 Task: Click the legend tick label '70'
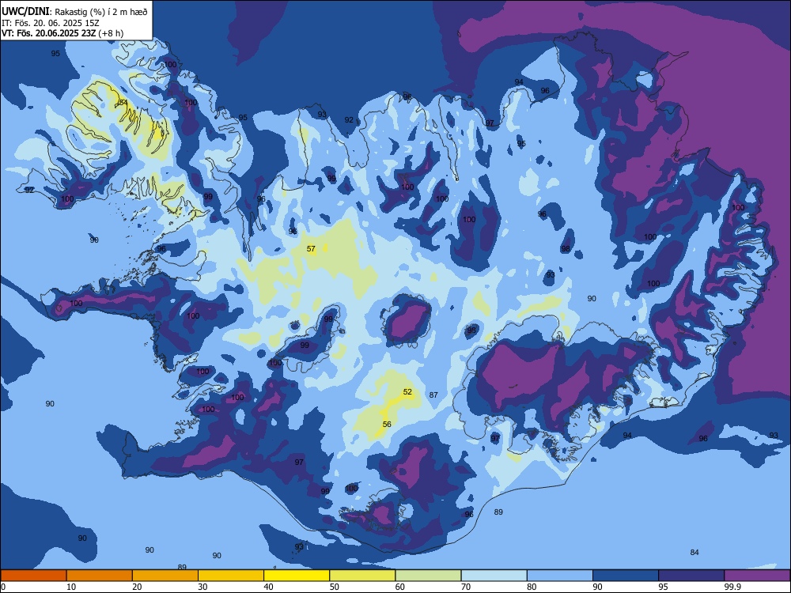pos(466,587)
